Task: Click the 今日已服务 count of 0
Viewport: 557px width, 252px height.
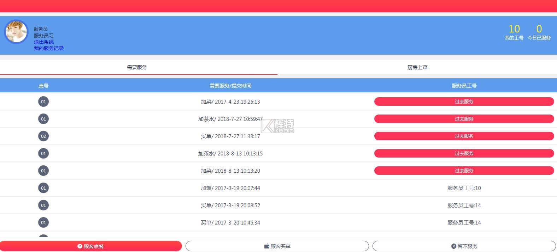Action: (539, 29)
